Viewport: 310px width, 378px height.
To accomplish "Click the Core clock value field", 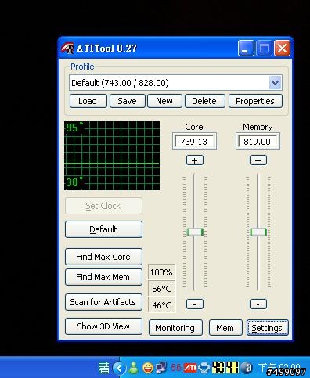I will tap(195, 142).
